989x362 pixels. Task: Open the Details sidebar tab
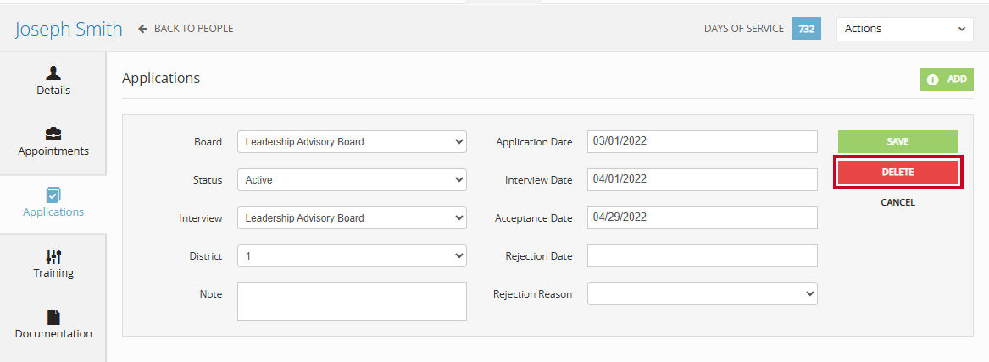point(53,82)
